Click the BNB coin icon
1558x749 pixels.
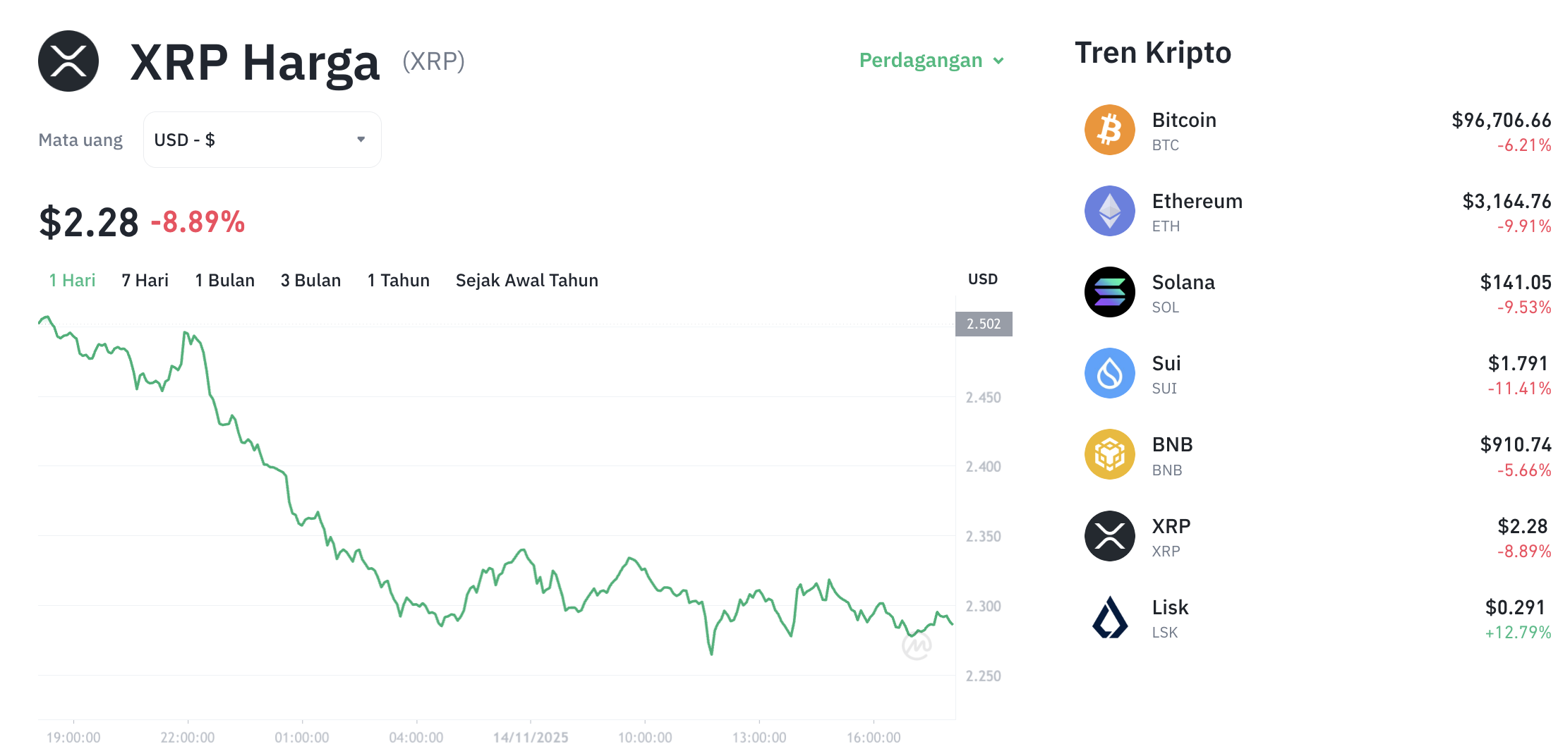[x=1109, y=454]
